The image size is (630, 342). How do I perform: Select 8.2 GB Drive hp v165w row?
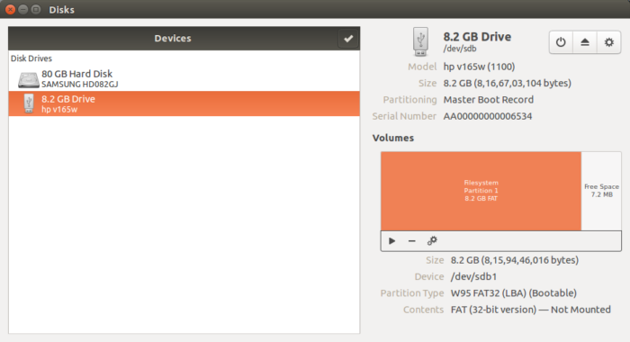pos(184,103)
